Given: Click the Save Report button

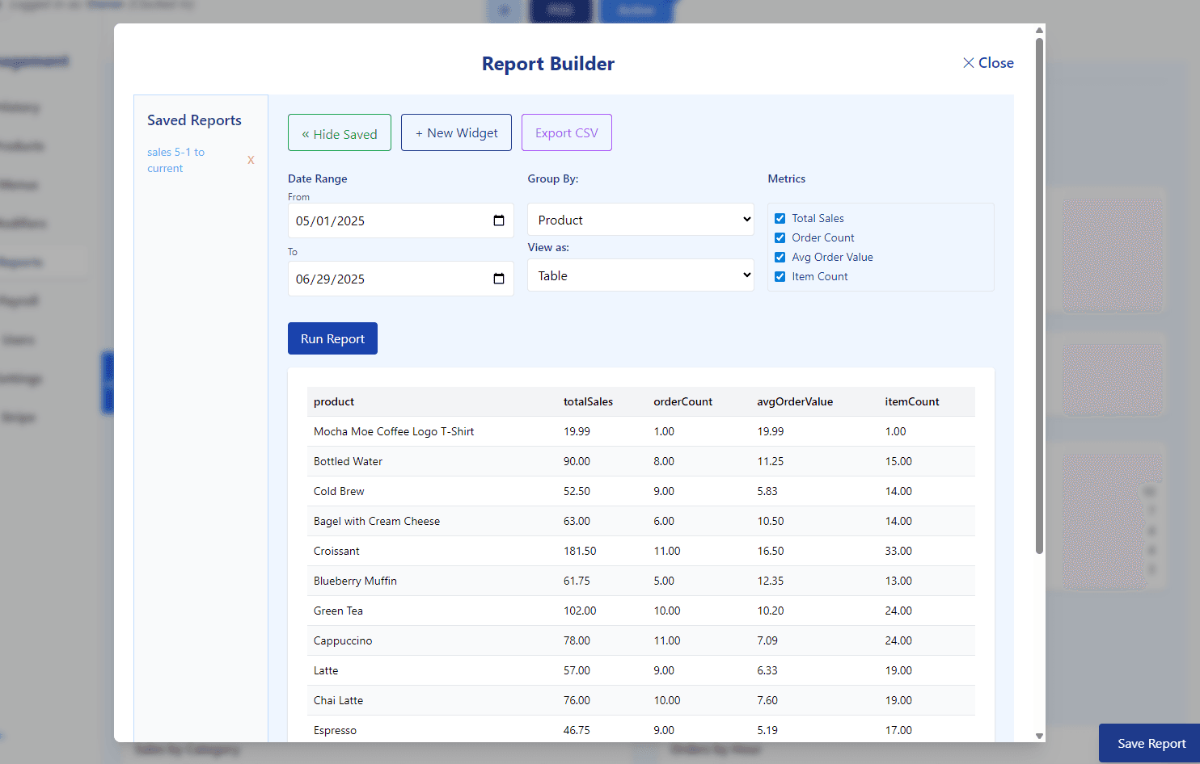Looking at the screenshot, I should [1151, 744].
